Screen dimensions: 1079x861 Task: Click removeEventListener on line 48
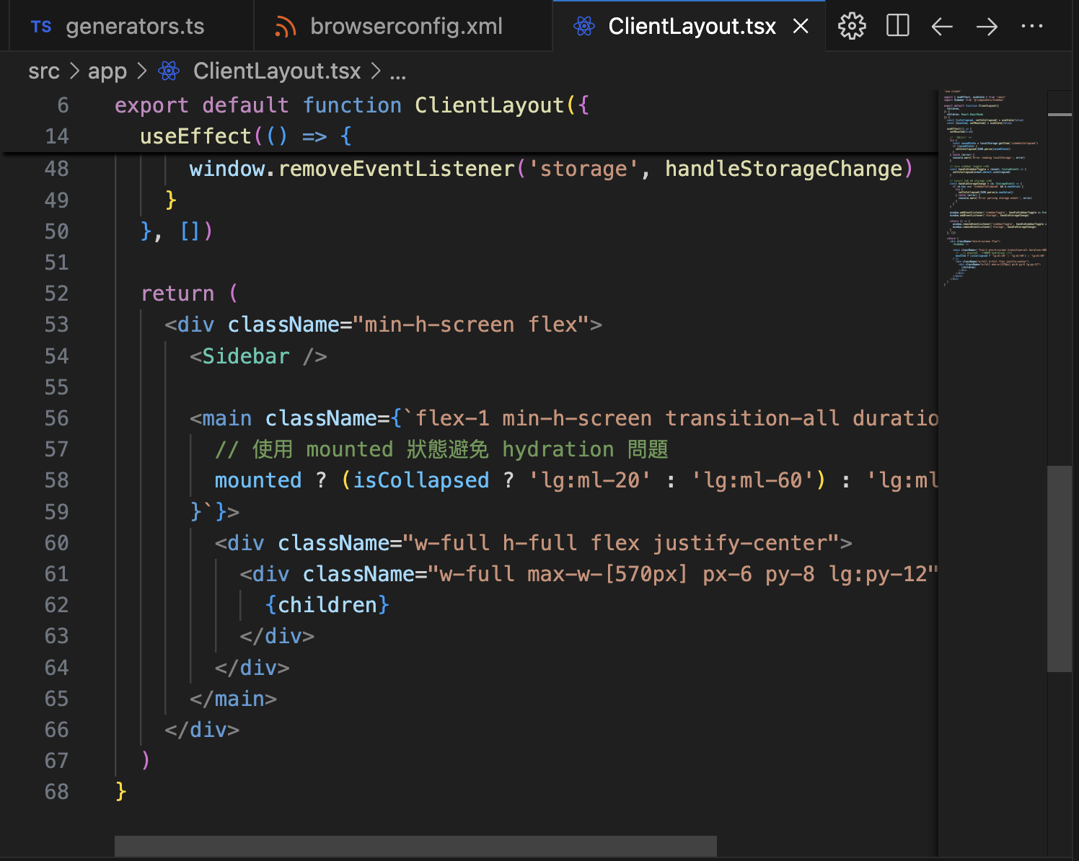pos(397,169)
